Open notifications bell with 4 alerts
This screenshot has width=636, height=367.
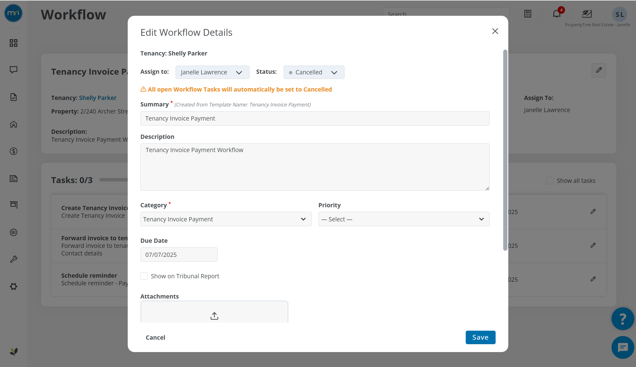click(x=557, y=14)
